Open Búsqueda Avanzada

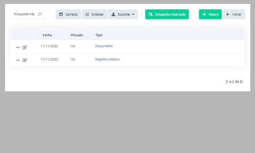pyautogui.click(x=167, y=14)
